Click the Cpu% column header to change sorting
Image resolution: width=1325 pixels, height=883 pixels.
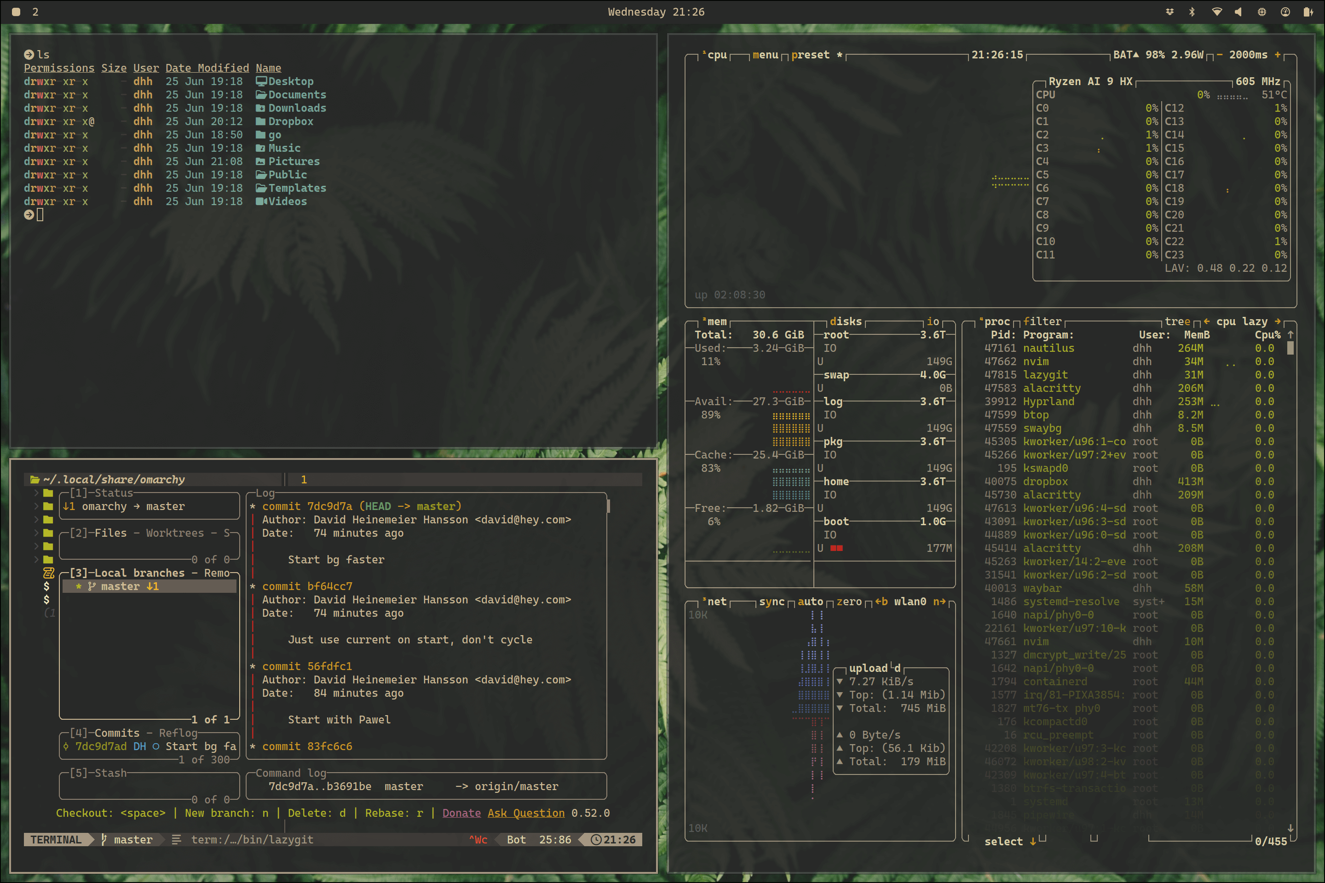click(1268, 334)
